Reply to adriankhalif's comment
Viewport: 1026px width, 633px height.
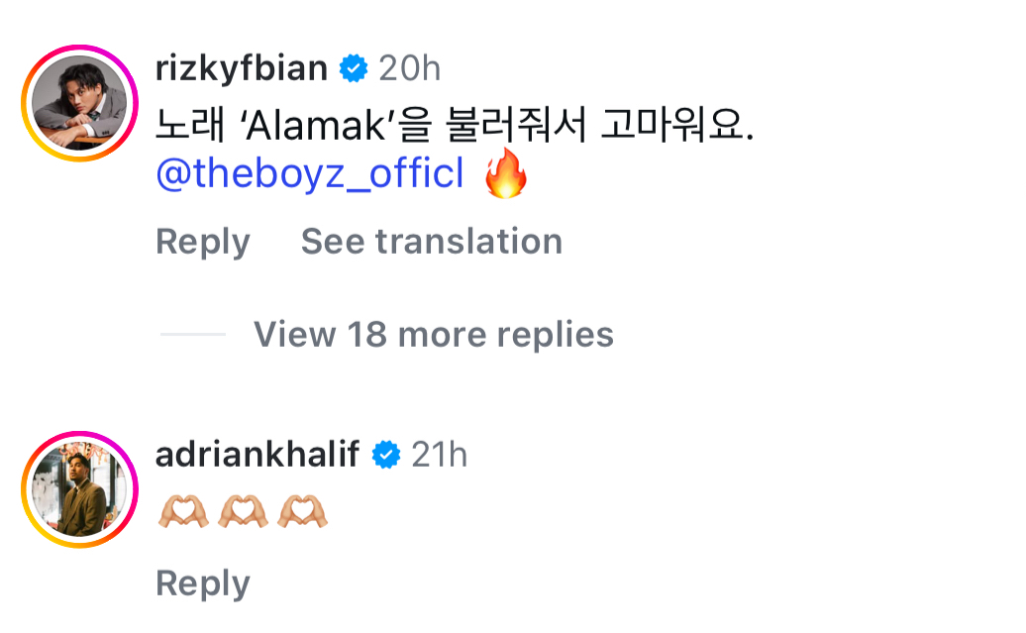click(x=203, y=583)
